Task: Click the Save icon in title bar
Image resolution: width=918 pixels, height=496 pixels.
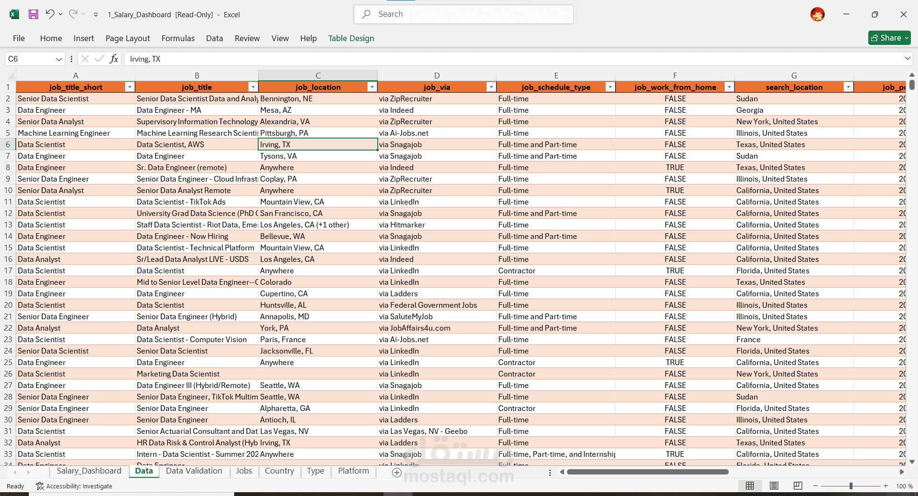Action: point(33,14)
